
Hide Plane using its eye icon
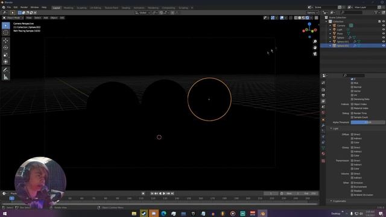click(384, 34)
